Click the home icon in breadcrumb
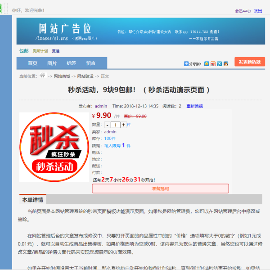270x270 pixels. point(42,76)
